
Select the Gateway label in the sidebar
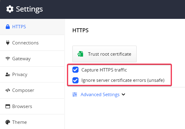21,59
